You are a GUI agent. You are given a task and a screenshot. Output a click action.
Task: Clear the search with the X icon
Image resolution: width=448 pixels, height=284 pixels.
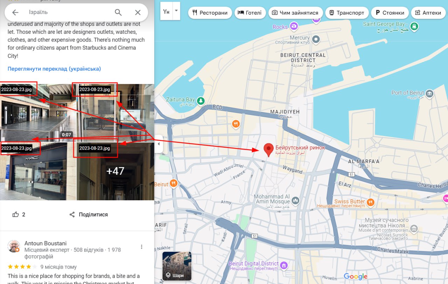[x=138, y=13]
